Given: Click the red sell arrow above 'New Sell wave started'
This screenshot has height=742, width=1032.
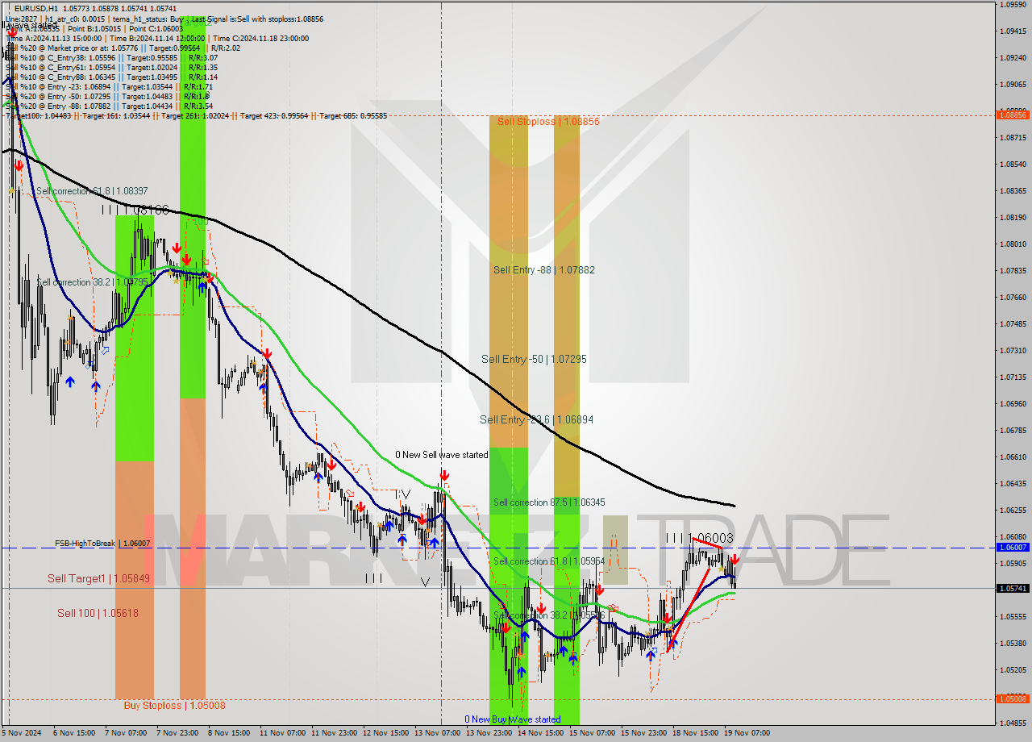Looking at the screenshot, I should click(x=444, y=476).
